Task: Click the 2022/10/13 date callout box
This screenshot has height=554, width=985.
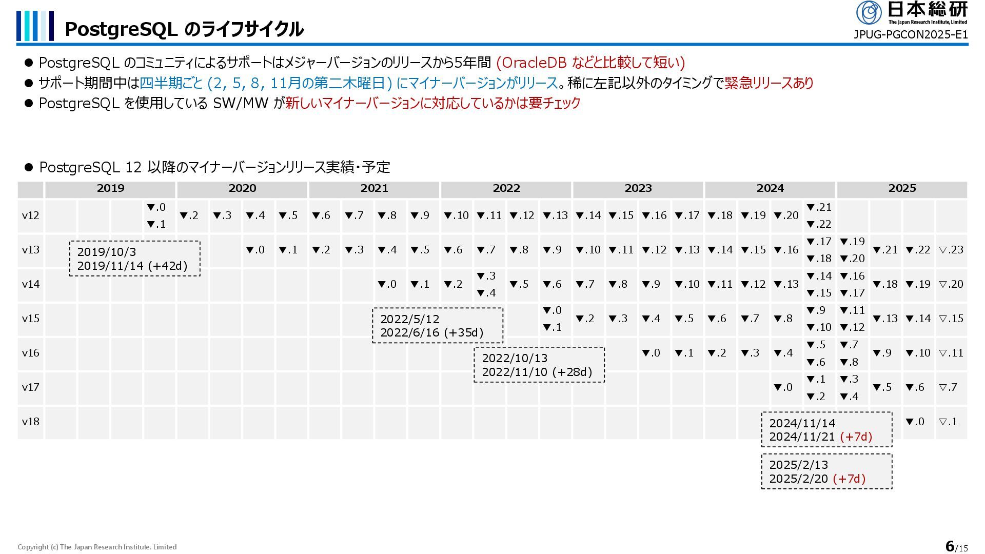Action: (539, 365)
